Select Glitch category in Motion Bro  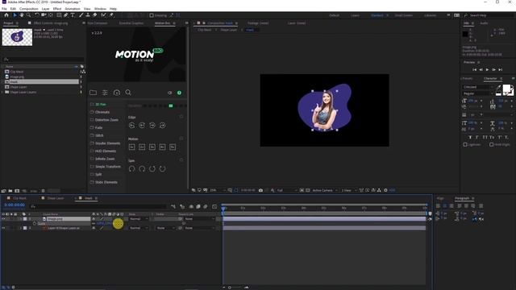[x=99, y=135]
